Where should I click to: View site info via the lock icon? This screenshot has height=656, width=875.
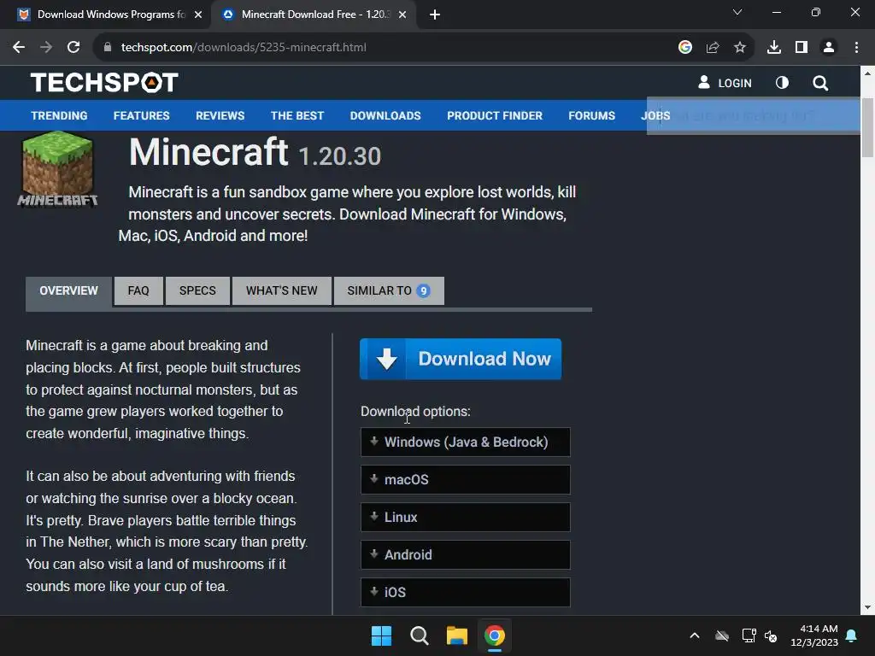pyautogui.click(x=107, y=47)
